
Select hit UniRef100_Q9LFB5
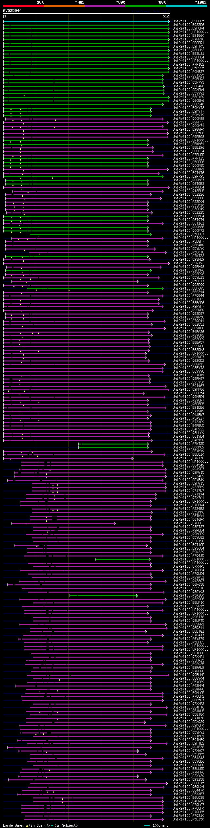click(188, 21)
